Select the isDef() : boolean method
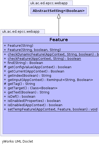 point(21,97)
